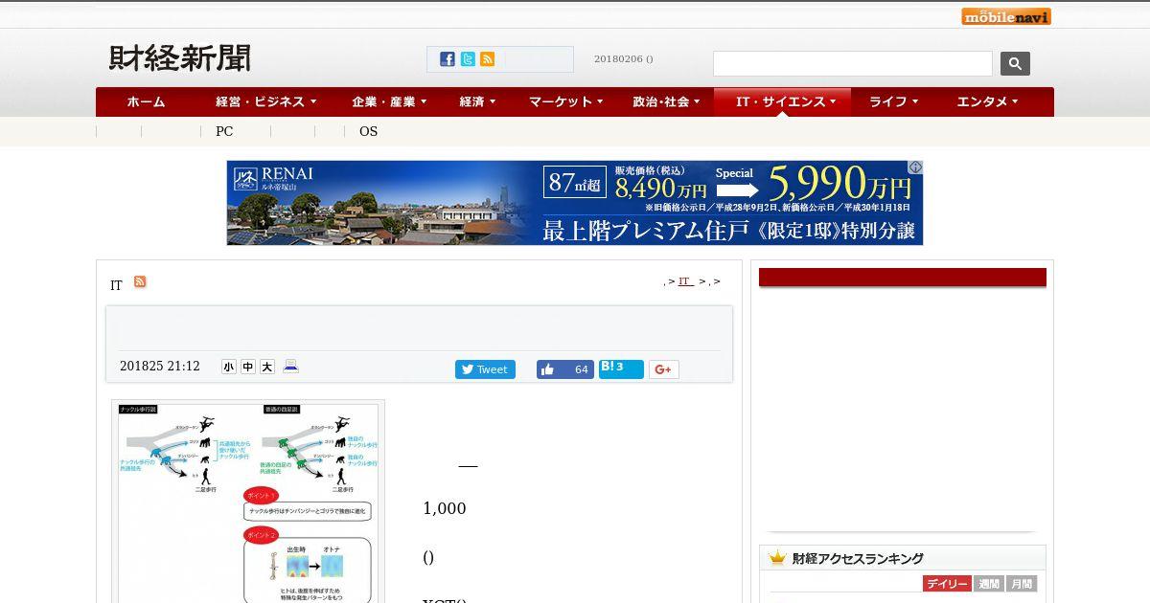Share article on Google Plus

[x=664, y=369]
